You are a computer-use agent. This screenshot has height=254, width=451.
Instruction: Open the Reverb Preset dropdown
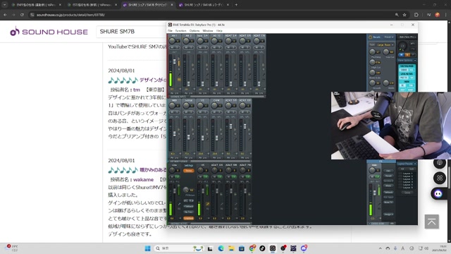tap(389, 37)
